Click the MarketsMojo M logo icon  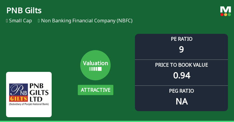click(x=225, y=11)
